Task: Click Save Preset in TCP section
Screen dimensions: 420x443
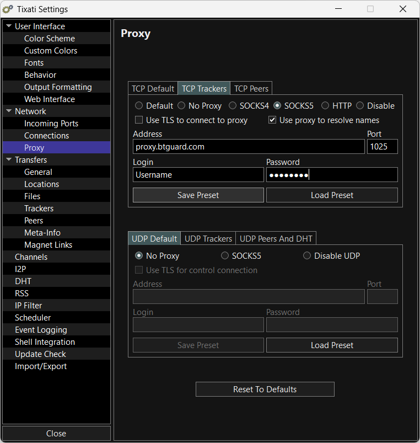Action: pyautogui.click(x=198, y=195)
